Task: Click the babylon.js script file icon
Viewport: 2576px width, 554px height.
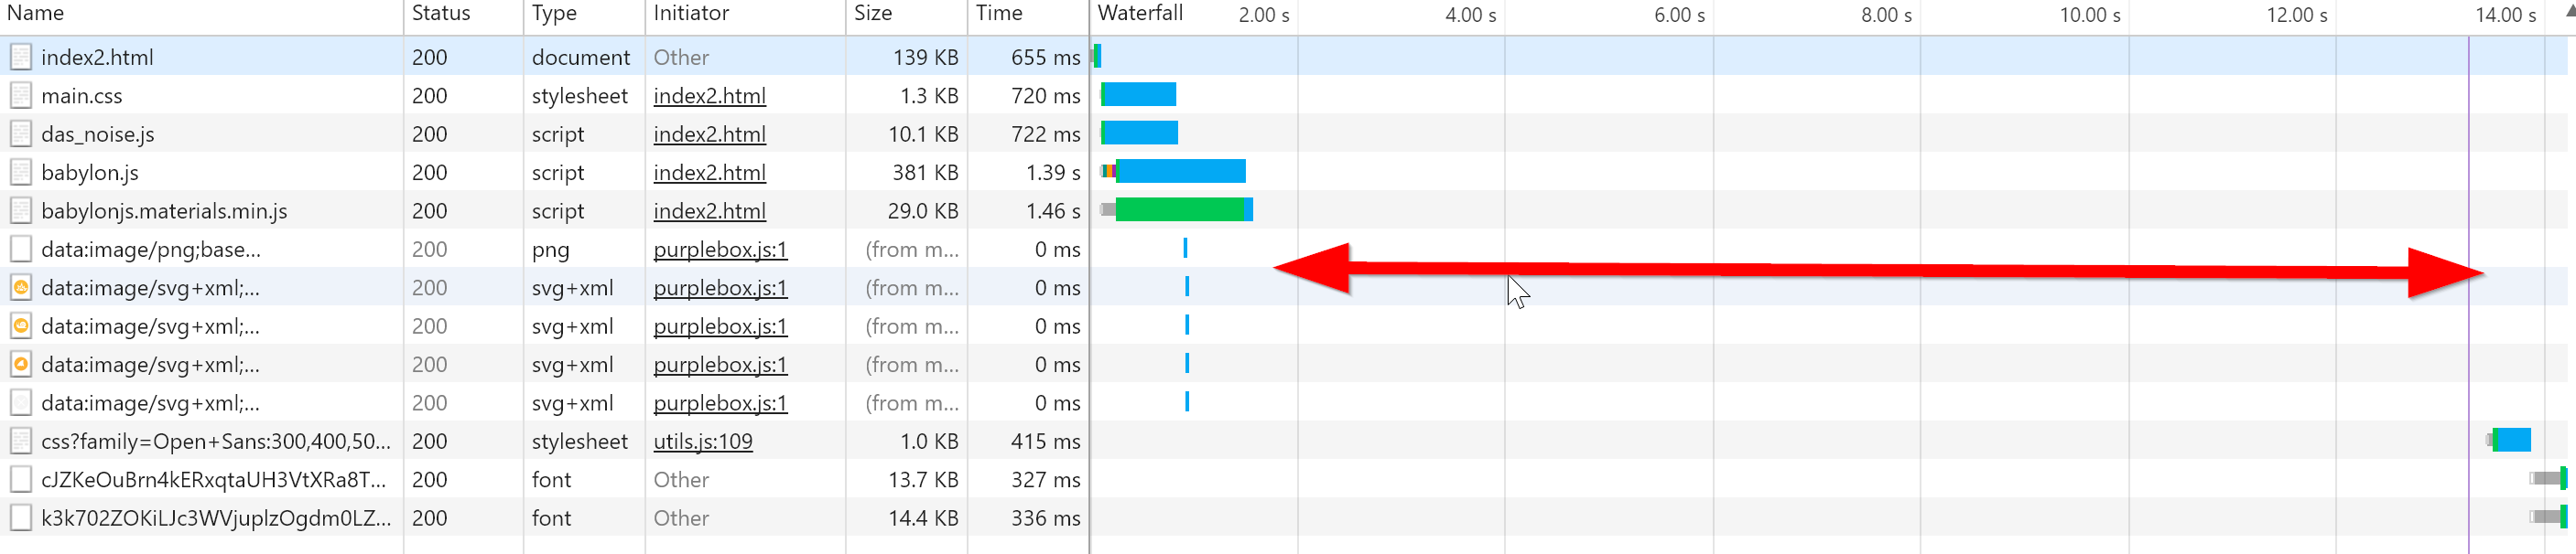Action: click(x=21, y=173)
